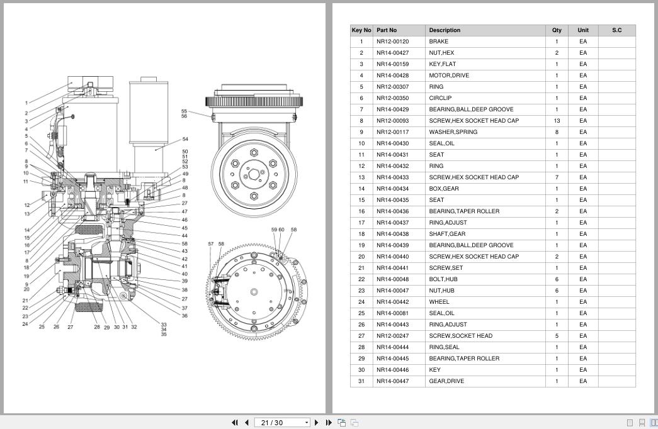Click part number NR14-00442 for WHEEL
Viewport: 658px width, 429px height.
392,302
